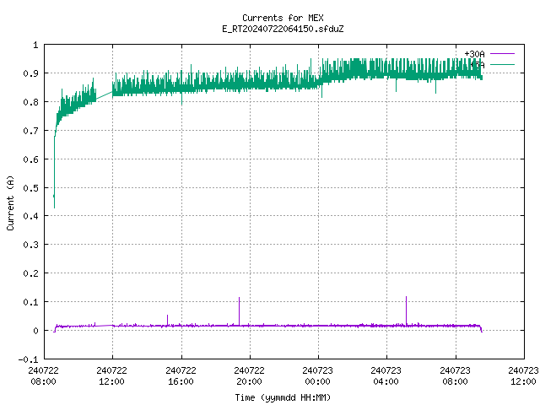
Task: Click the y-axis tick label '-0.1'
Action: tap(28, 359)
